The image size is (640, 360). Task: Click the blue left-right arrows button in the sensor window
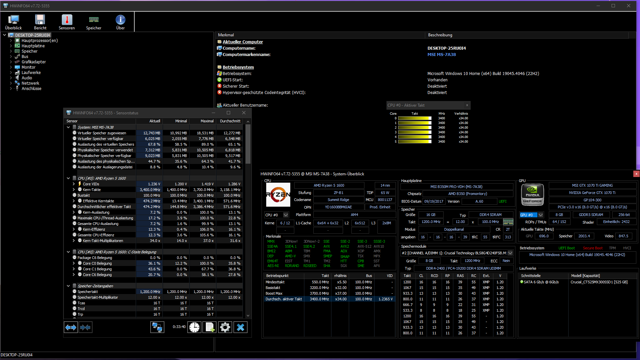71,327
